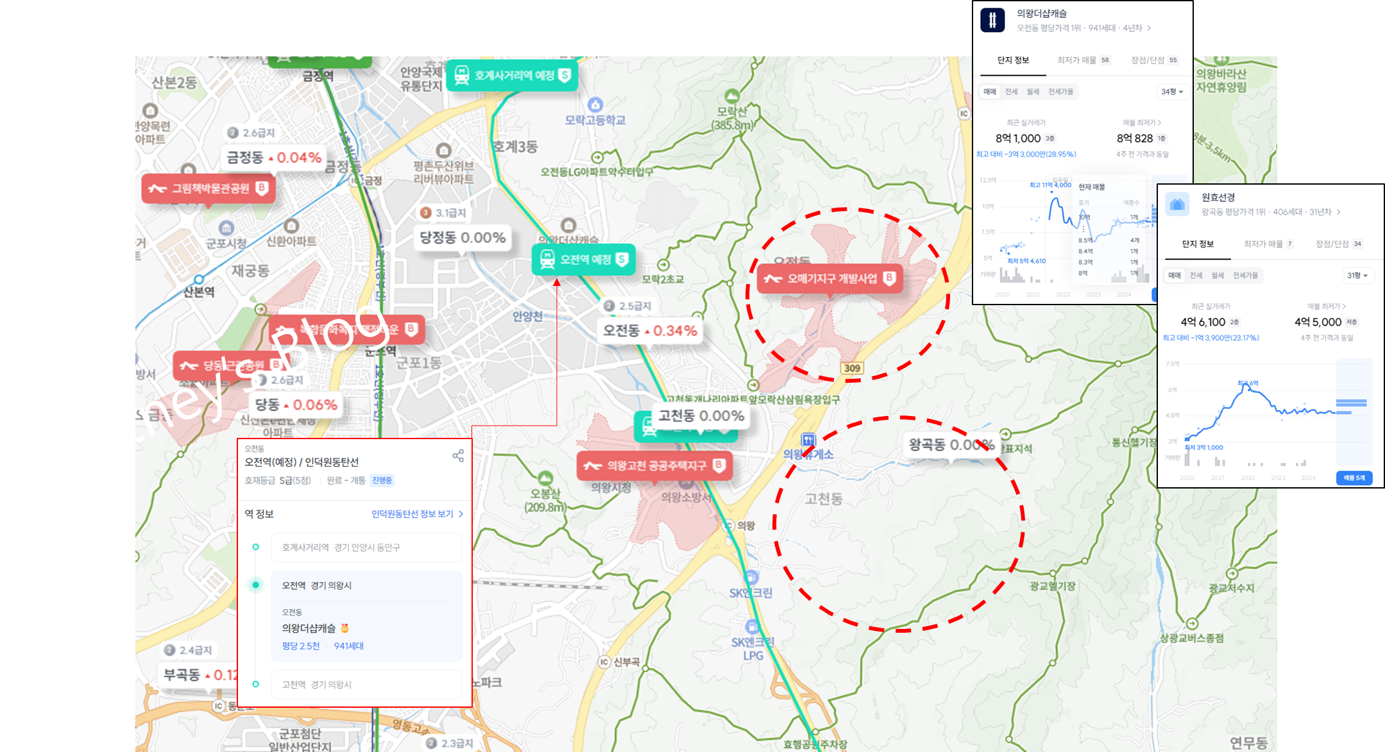Expand the 오전동 평당가격 1위 detail chevron
This screenshot has width=1385, height=752.
tap(1149, 28)
